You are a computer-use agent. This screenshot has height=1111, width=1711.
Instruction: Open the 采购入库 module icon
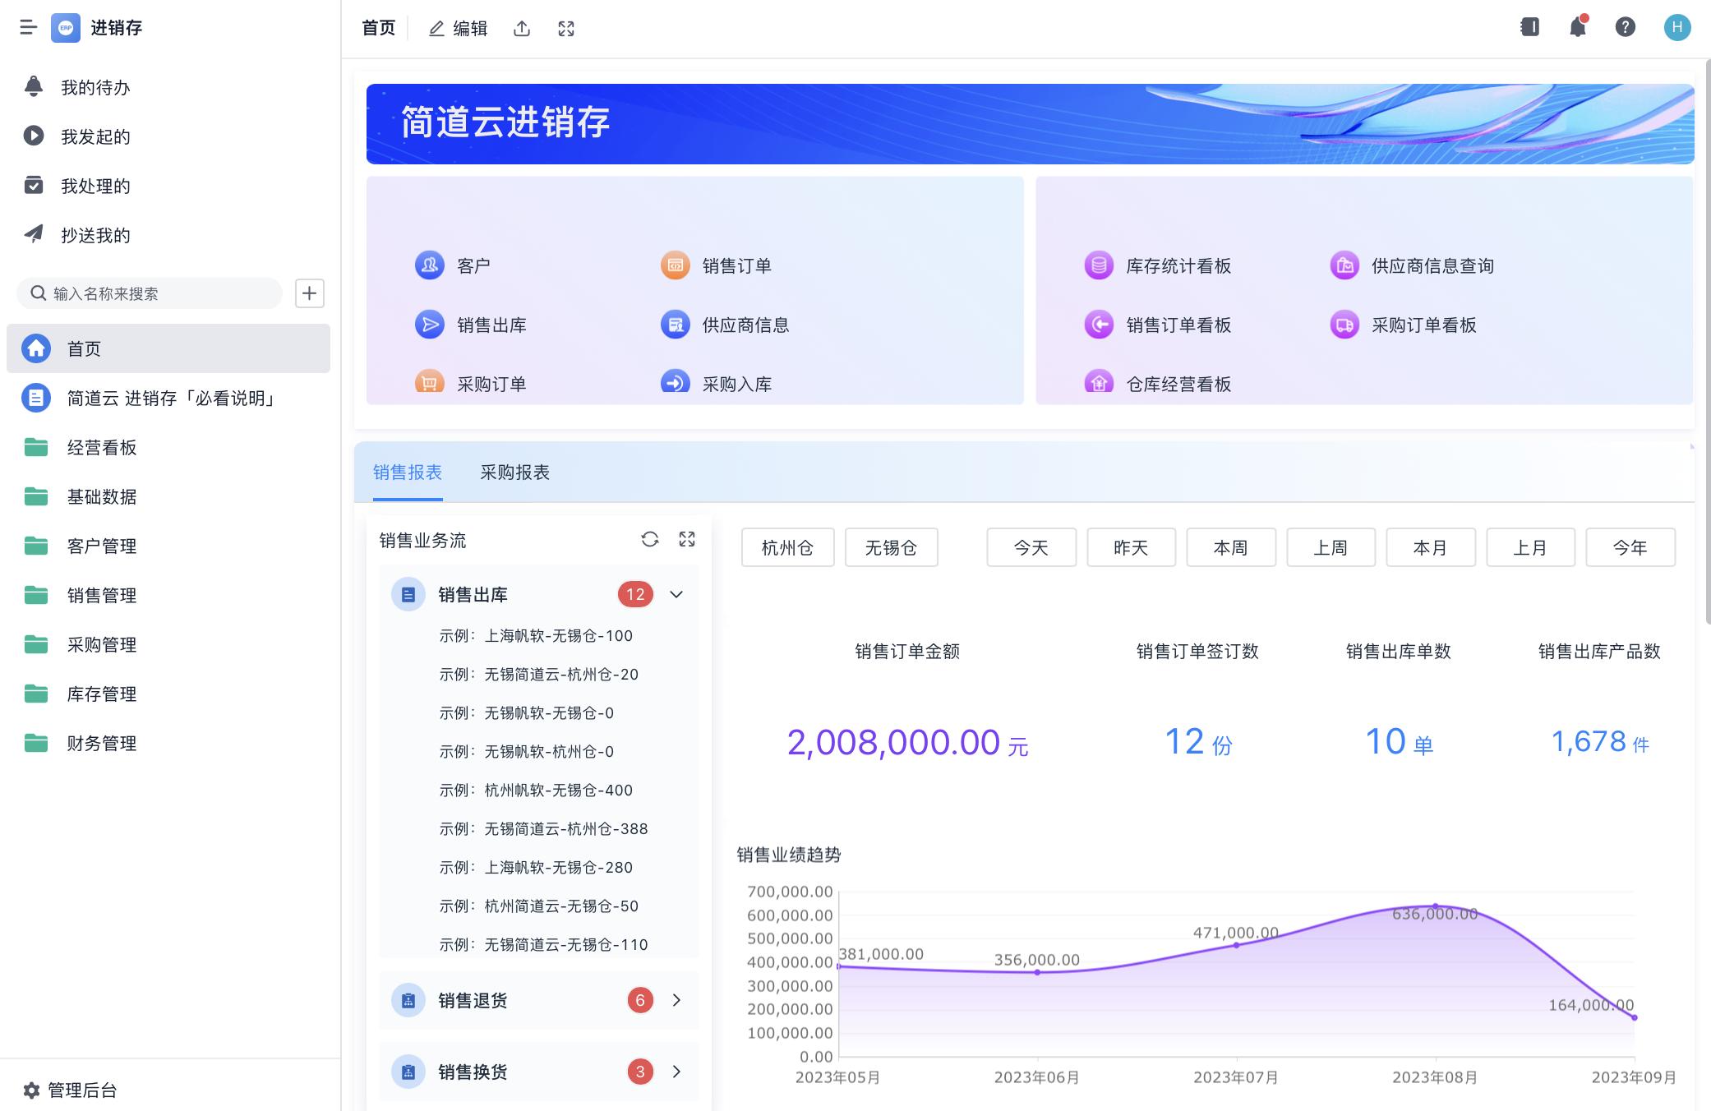[674, 383]
